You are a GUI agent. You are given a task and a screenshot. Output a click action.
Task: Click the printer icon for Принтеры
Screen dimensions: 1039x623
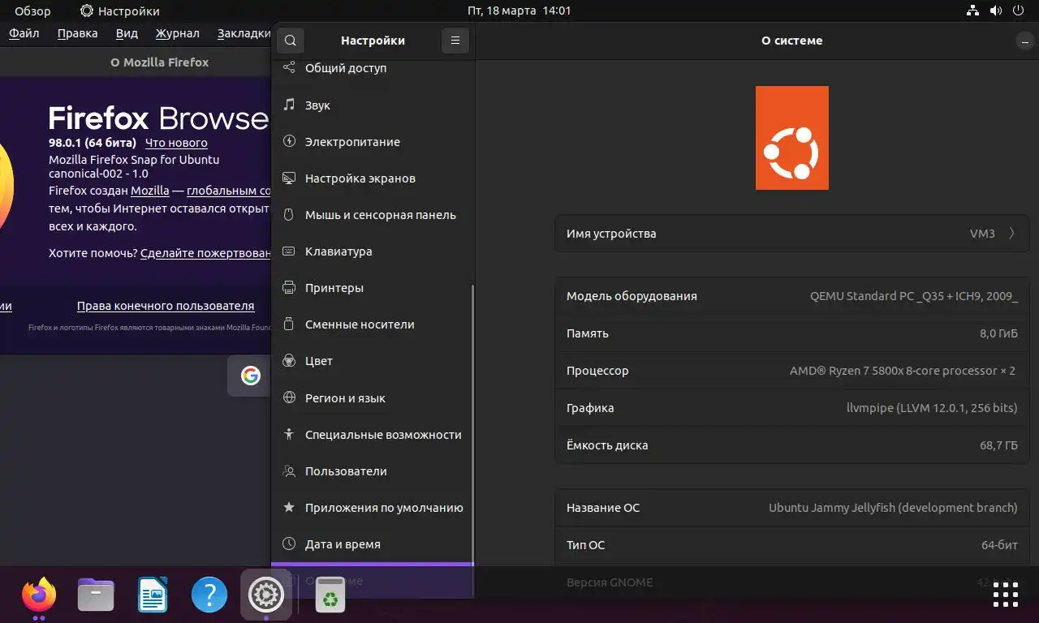click(288, 288)
